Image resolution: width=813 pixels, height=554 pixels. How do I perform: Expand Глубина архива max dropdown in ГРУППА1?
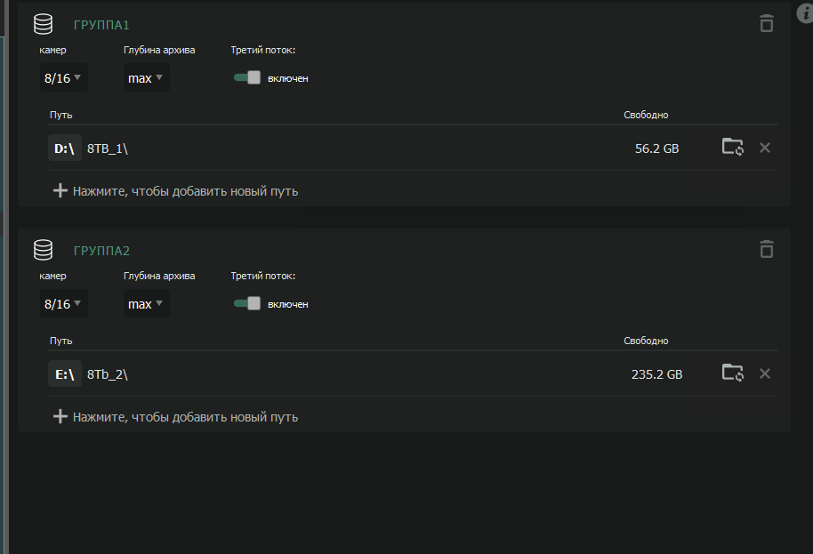pos(146,78)
